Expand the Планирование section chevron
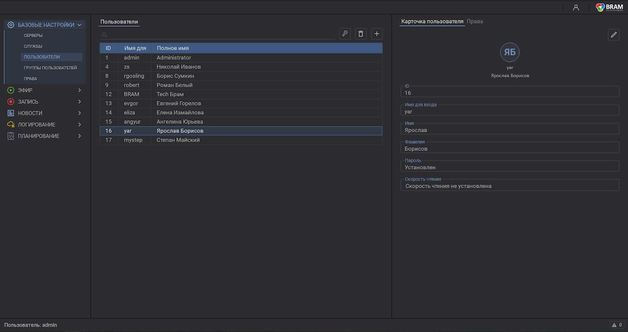 pos(80,136)
